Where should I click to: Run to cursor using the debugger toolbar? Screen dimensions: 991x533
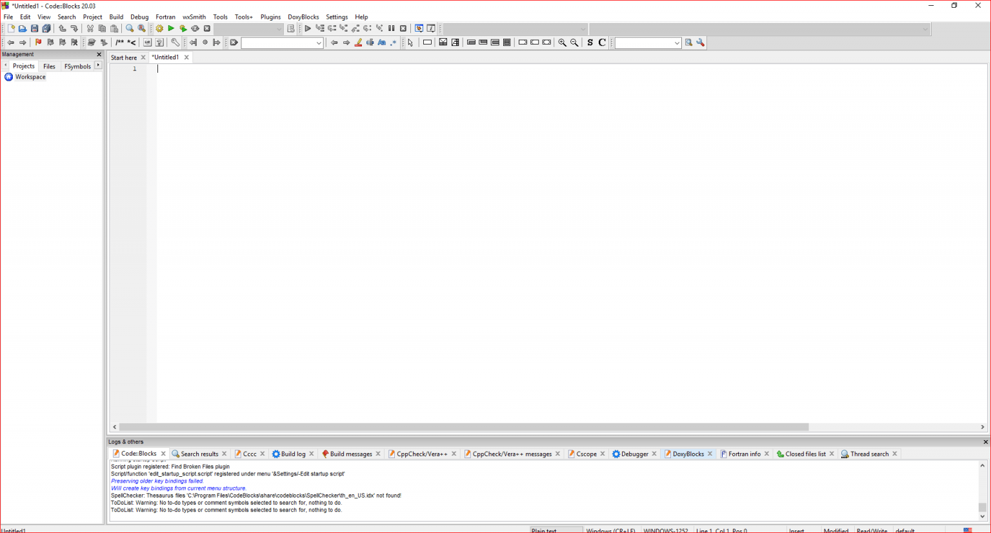[319, 28]
